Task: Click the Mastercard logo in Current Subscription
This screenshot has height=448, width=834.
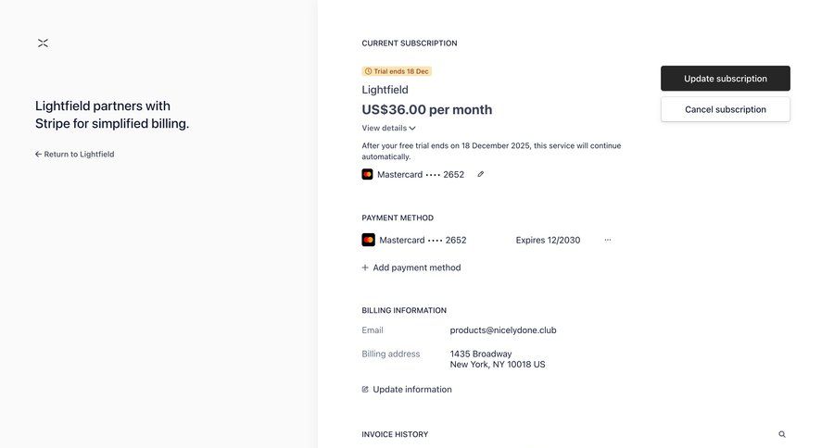Action: click(x=367, y=174)
